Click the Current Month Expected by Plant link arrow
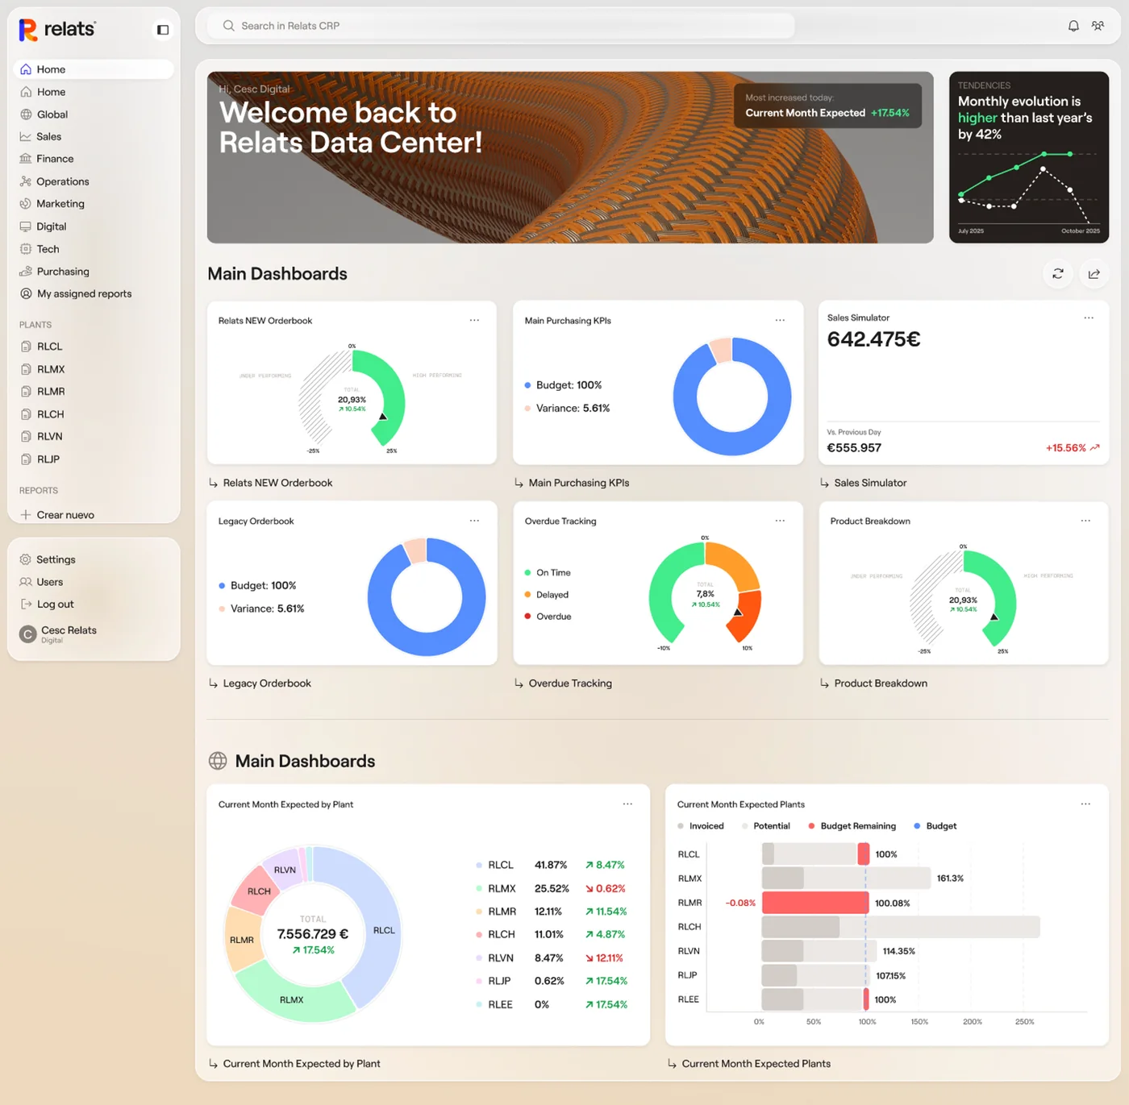The width and height of the screenshot is (1129, 1105). click(214, 1064)
